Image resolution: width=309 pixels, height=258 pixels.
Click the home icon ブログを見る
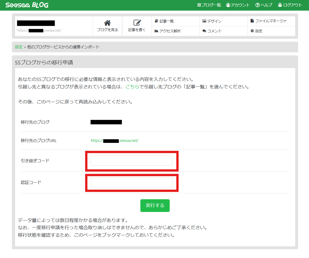coord(107,26)
